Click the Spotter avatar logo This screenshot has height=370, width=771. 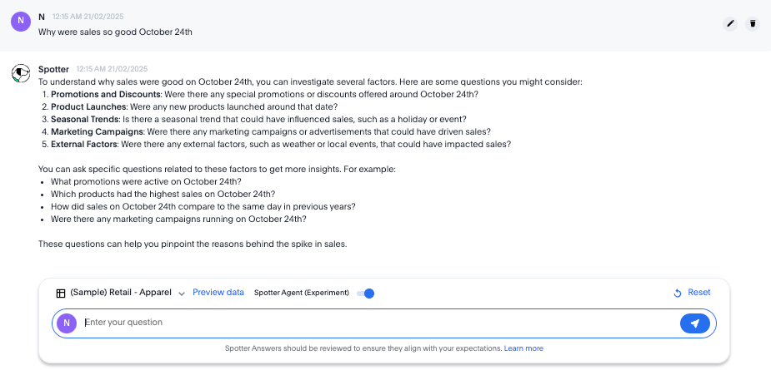click(x=21, y=74)
